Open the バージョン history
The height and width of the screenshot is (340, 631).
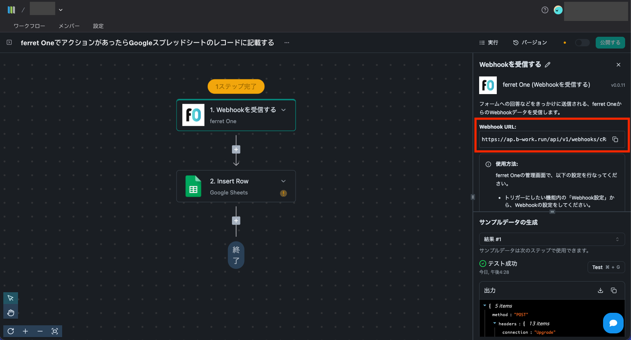[530, 43]
